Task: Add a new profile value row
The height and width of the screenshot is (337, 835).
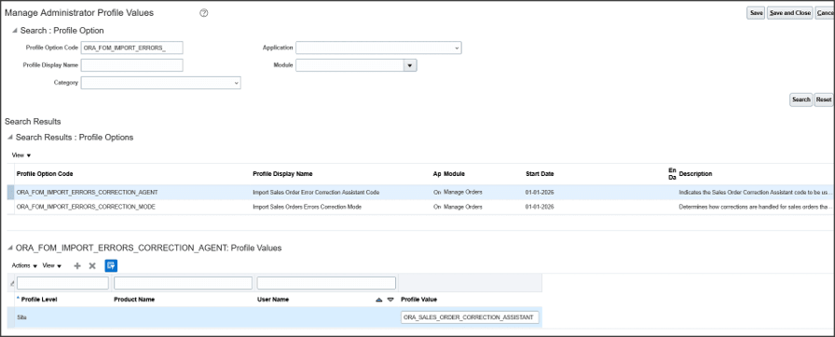Action: click(x=77, y=265)
